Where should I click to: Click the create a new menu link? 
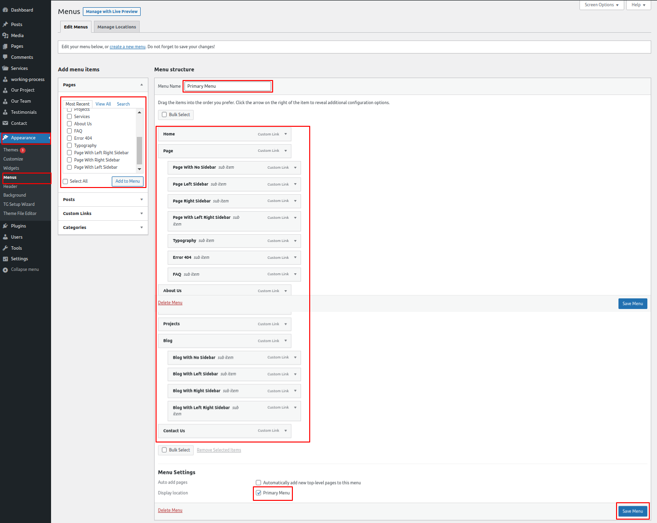pyautogui.click(x=127, y=47)
